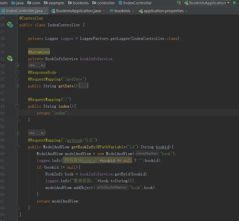The image size is (239, 221).
Task: Click the bookmis breadcrumb folder
Action: (x=78, y=3)
